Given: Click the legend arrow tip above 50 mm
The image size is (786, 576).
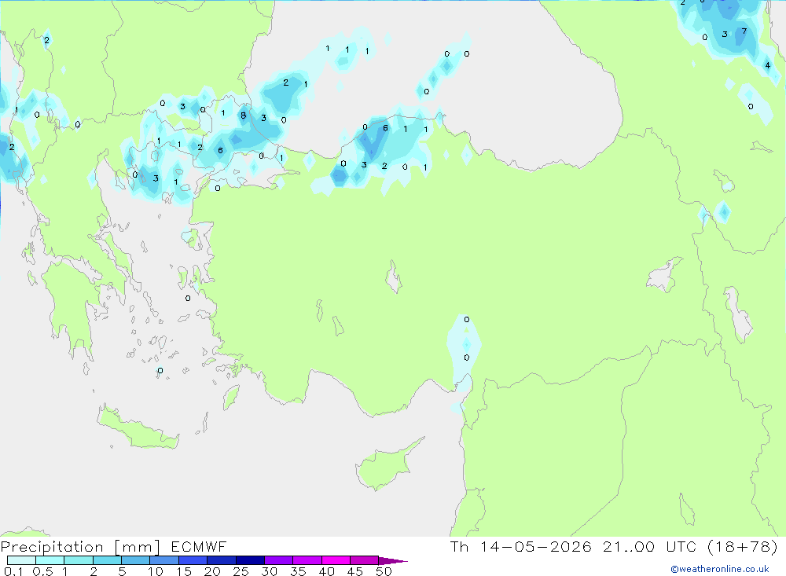Looking at the screenshot, I should (393, 561).
